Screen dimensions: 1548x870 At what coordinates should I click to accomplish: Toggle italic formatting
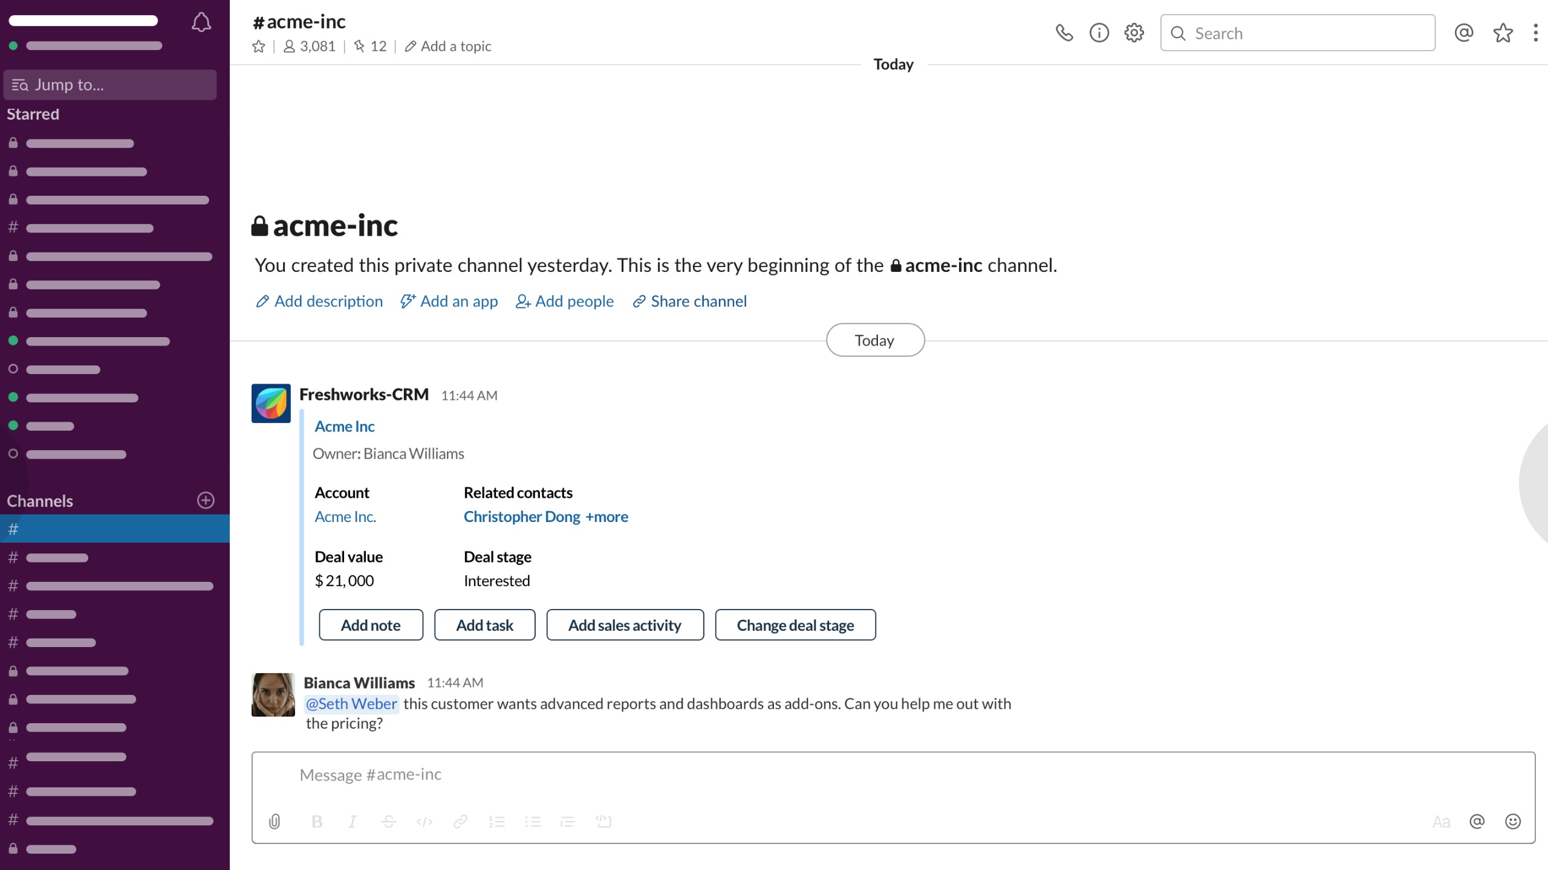[x=353, y=822]
